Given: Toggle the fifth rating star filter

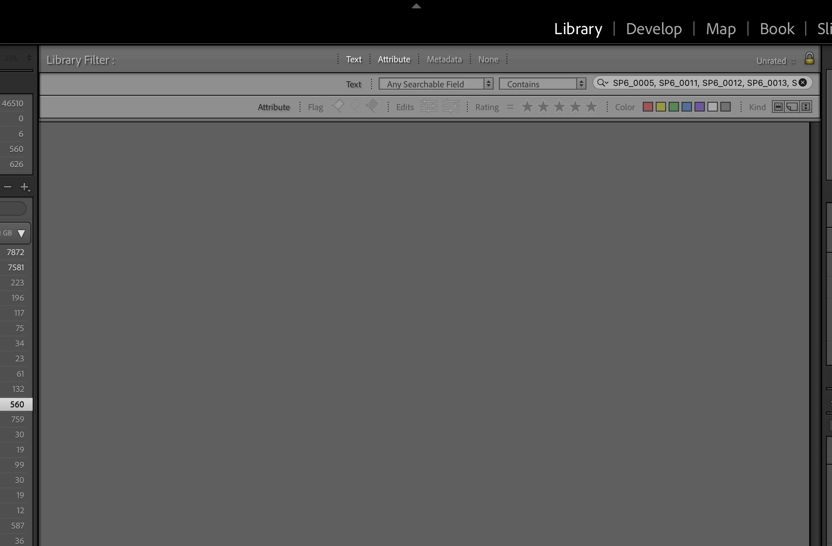Looking at the screenshot, I should [x=591, y=107].
